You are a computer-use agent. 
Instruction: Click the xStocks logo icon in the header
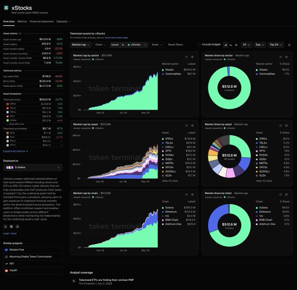pos(6,8)
